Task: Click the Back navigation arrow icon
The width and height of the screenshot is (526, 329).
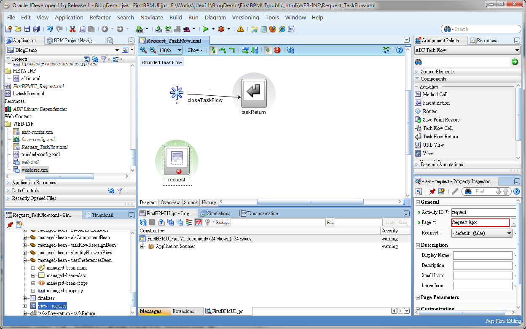Action: (x=105, y=29)
